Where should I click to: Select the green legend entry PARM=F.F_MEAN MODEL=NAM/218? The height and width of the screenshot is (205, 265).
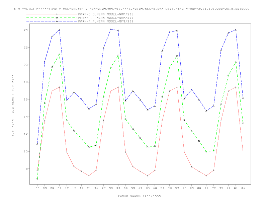(x=106, y=18)
